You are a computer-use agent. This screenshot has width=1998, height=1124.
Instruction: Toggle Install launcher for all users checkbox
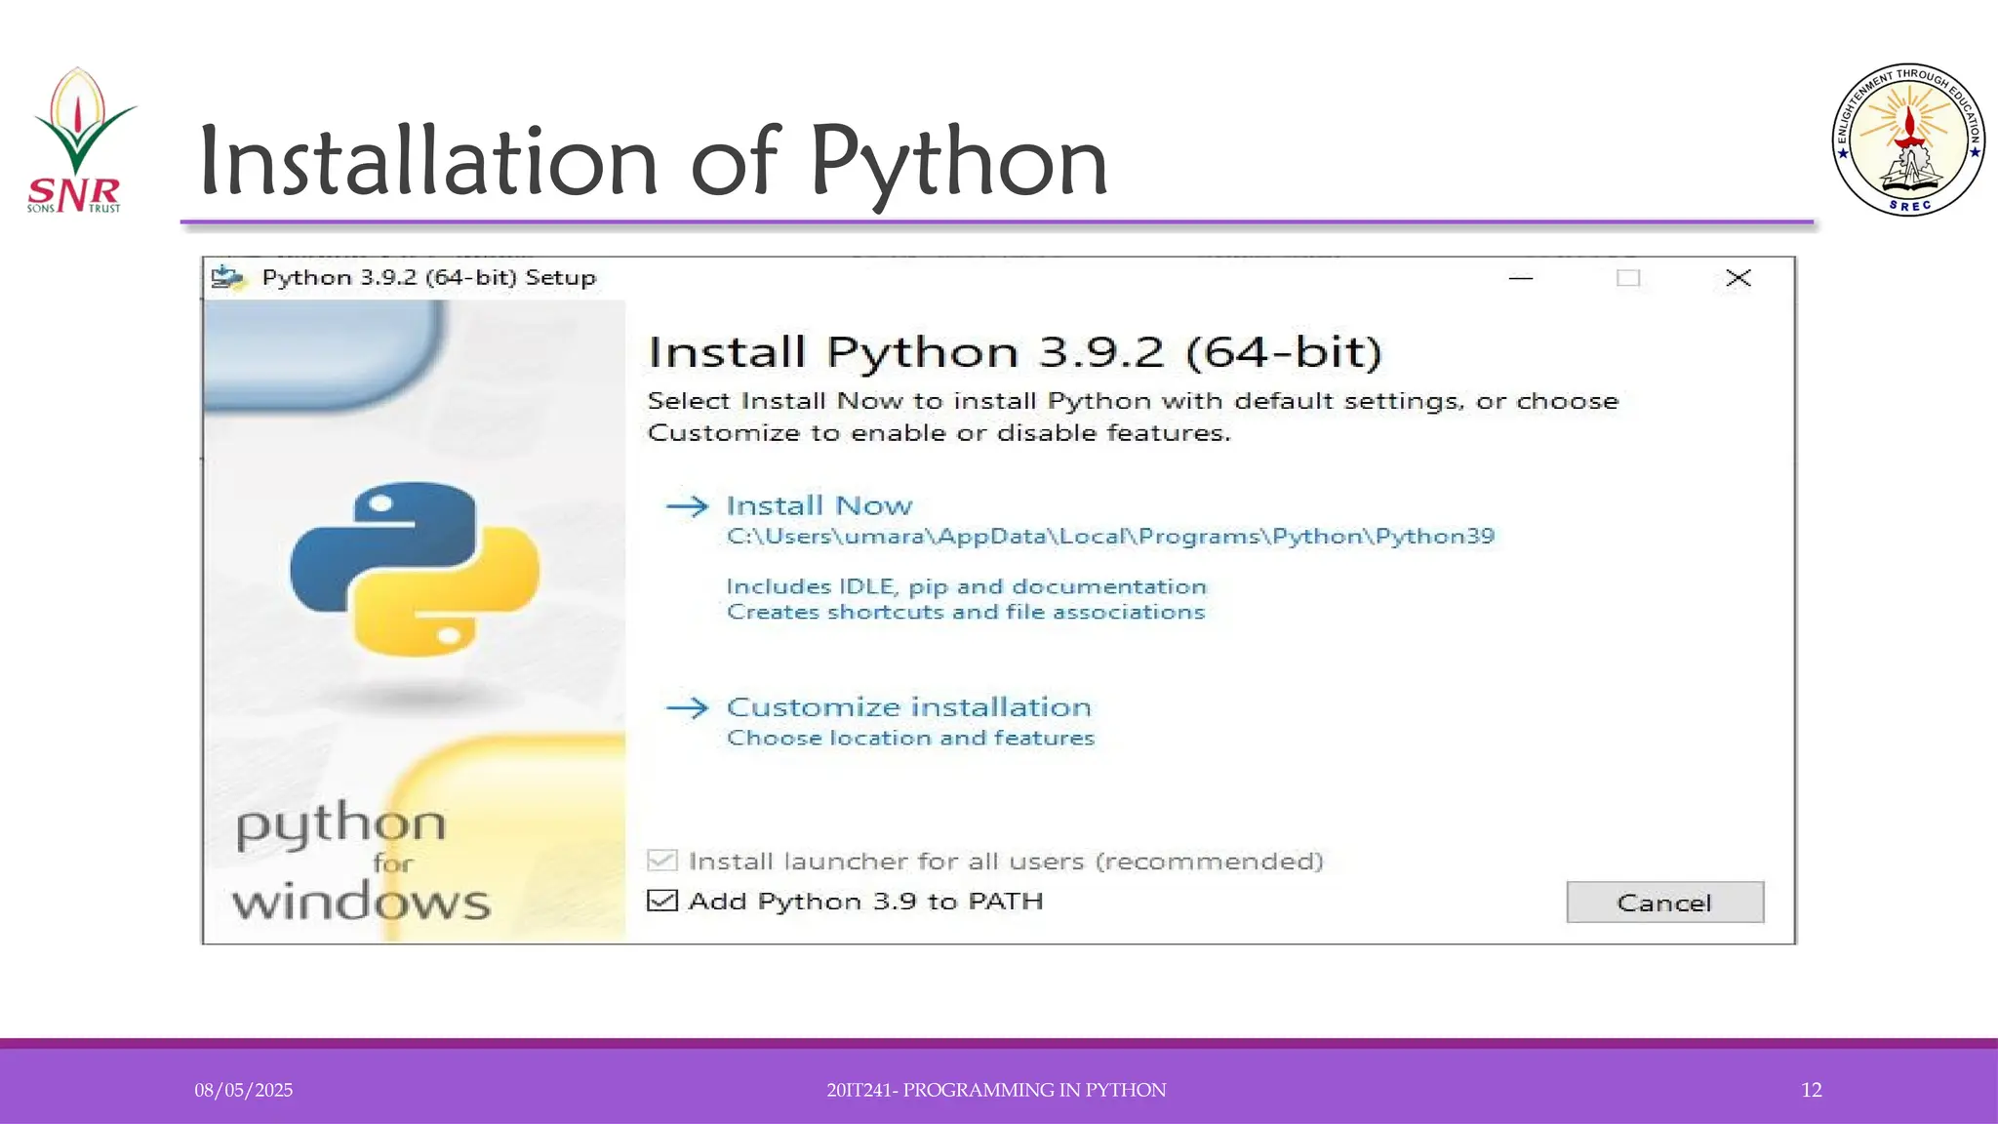[x=662, y=861]
